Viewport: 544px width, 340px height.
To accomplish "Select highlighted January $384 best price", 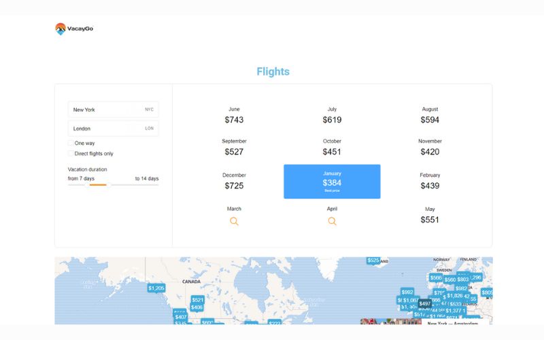I will click(x=332, y=182).
